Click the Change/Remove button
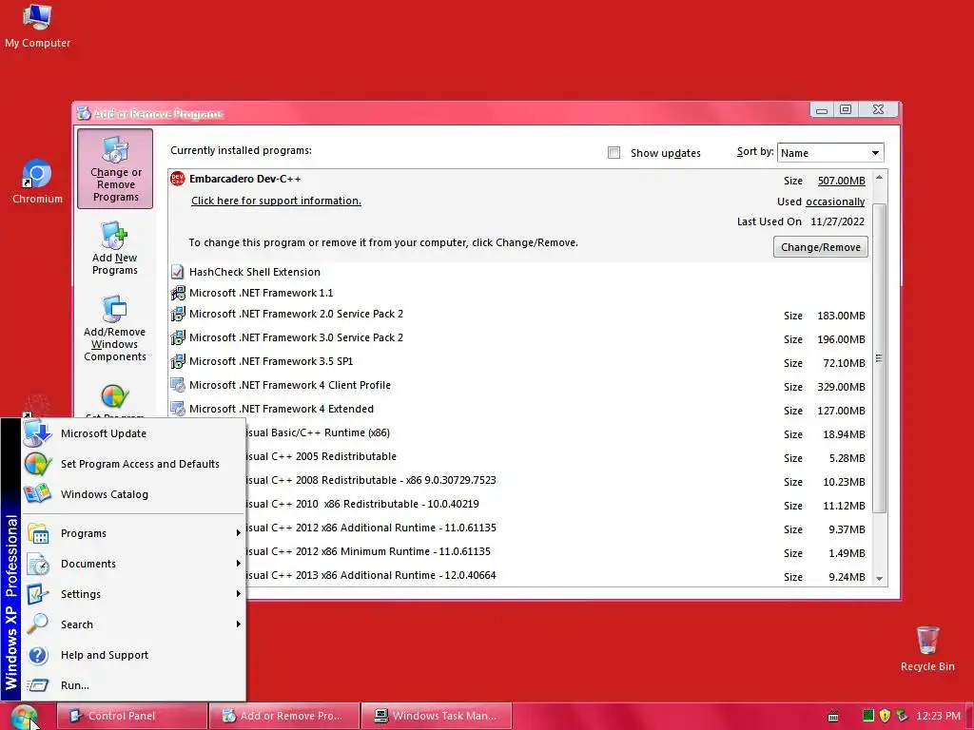 point(821,247)
